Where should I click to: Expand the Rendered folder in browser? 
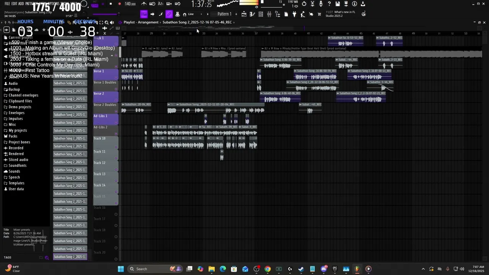tap(16, 154)
